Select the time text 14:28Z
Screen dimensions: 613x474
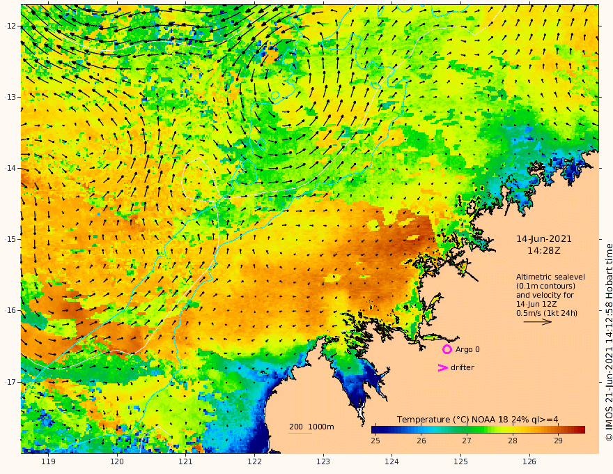pyautogui.click(x=544, y=251)
